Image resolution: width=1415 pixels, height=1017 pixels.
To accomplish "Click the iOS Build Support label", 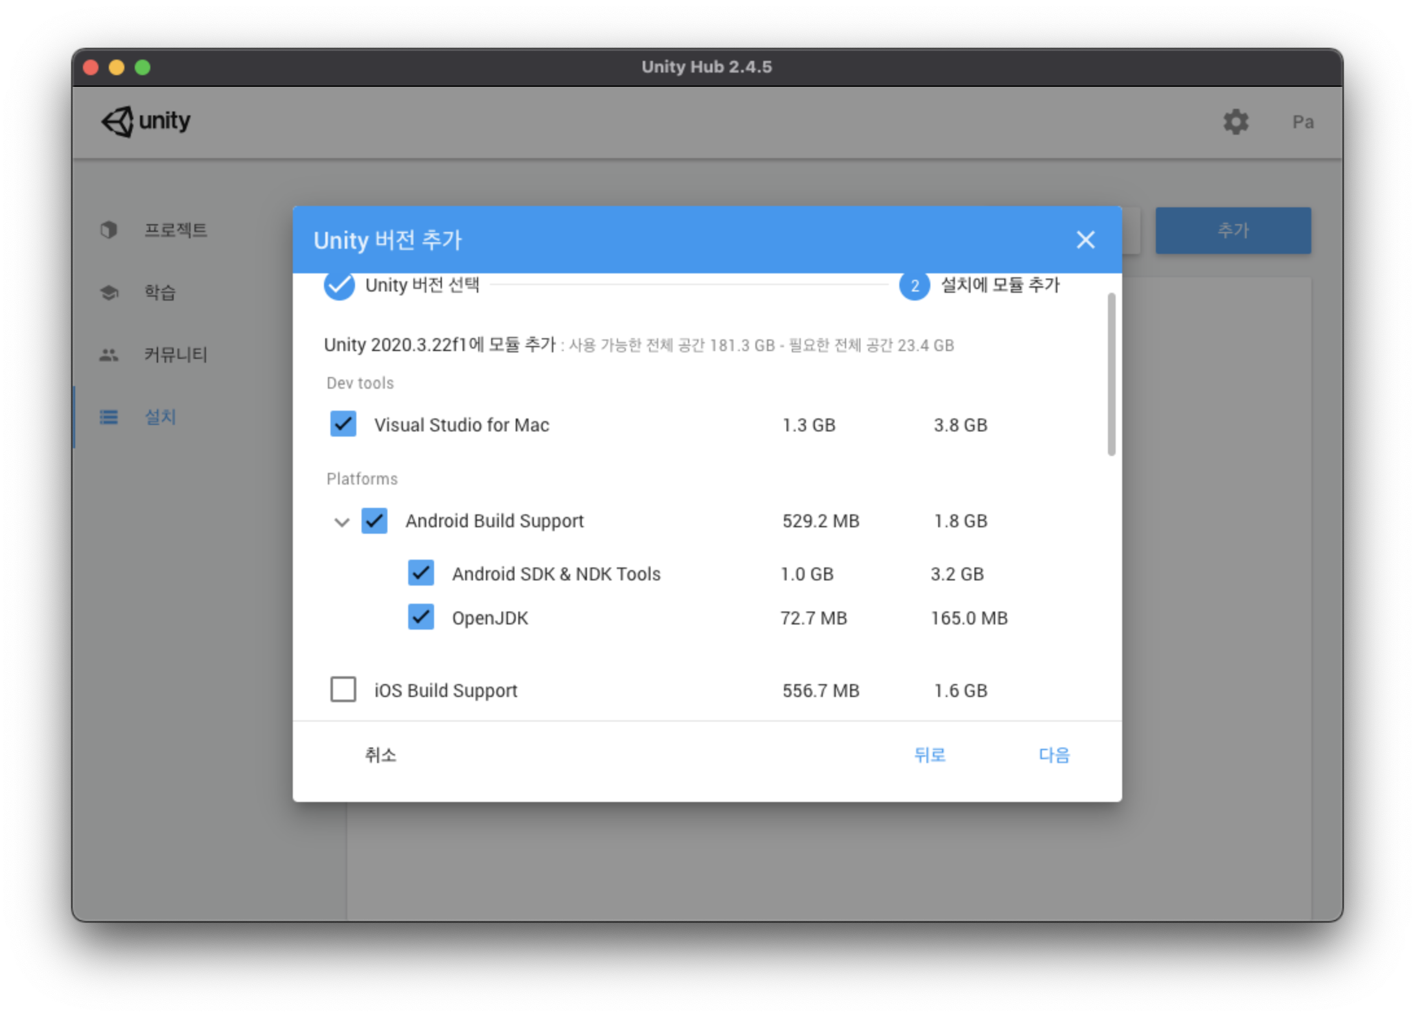I will [x=446, y=691].
